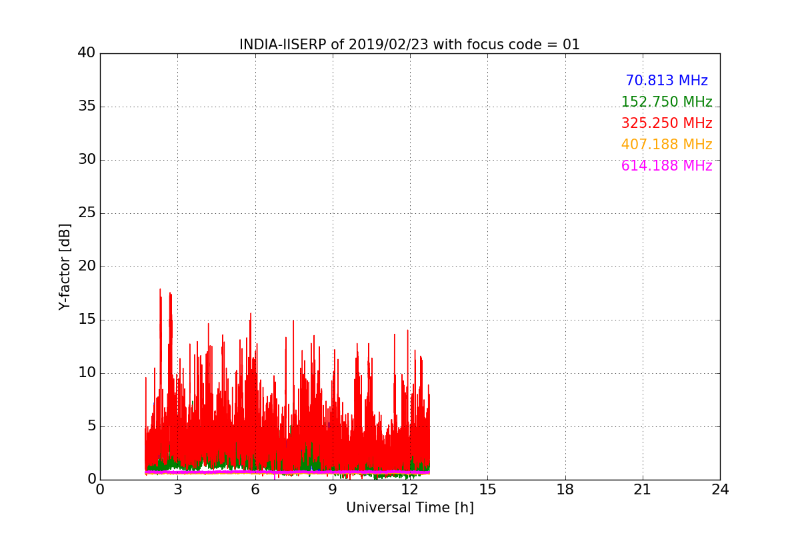Click the x-axis tick label 6
The width and height of the screenshot is (800, 533).
click(x=255, y=490)
